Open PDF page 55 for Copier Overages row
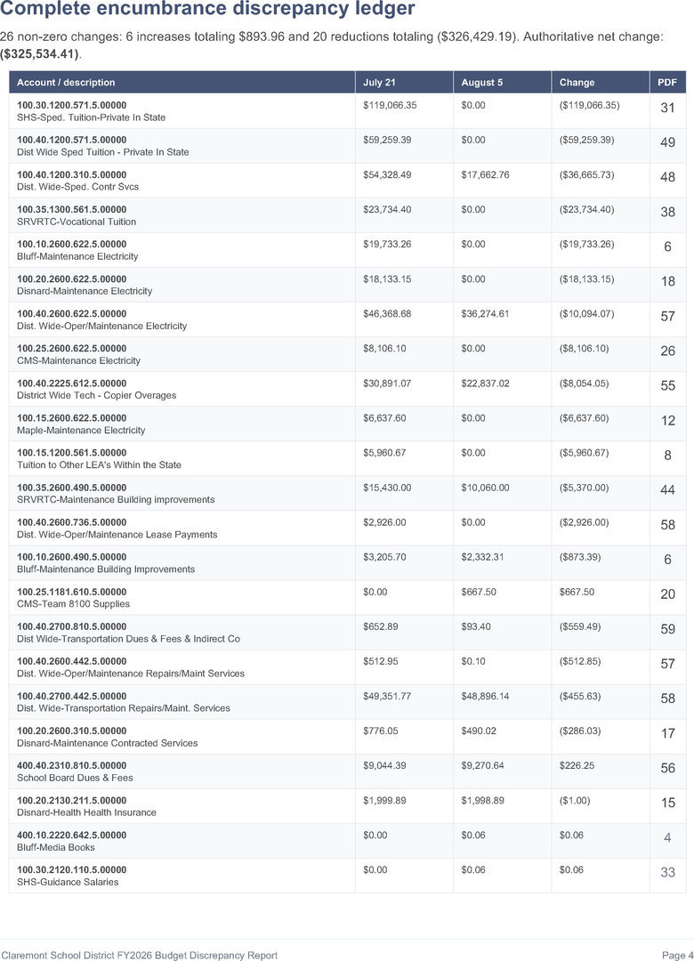Screen dimensions: 694x961 pos(667,385)
